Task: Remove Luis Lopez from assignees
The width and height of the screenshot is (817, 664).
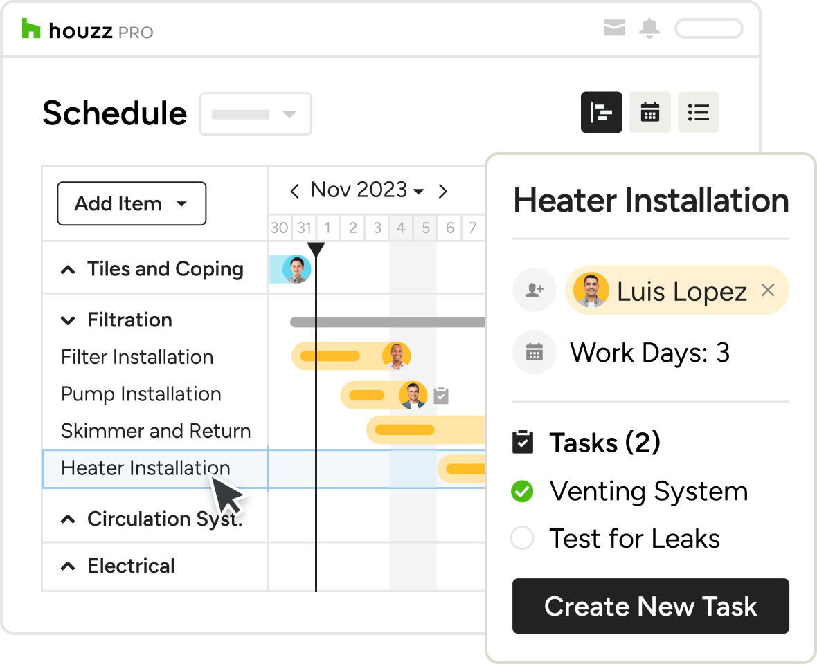Action: tap(767, 290)
